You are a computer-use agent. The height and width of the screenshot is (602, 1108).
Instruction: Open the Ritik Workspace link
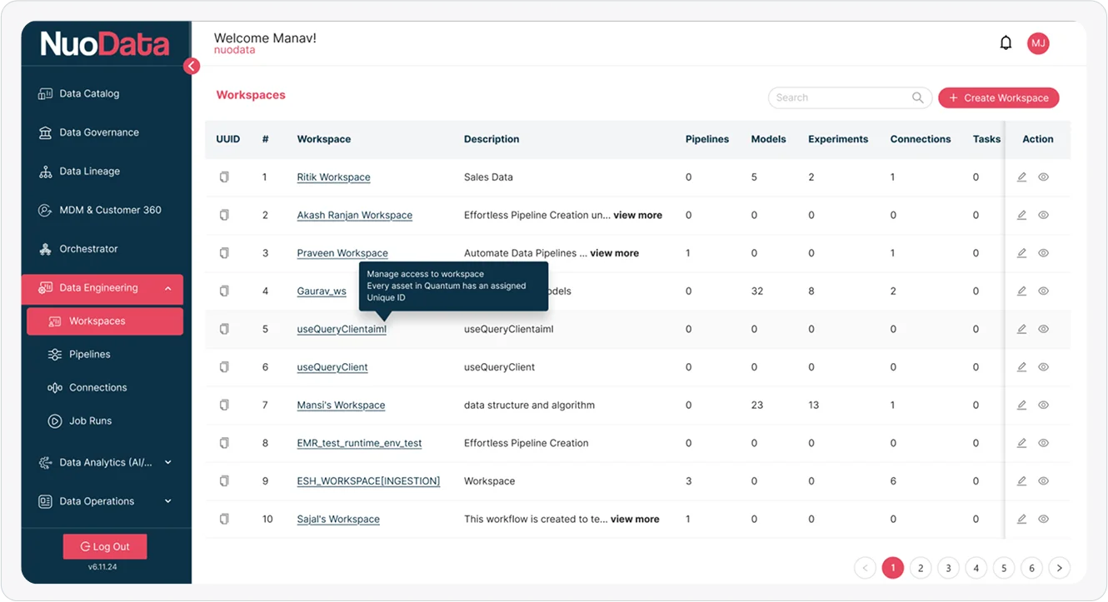(x=333, y=177)
